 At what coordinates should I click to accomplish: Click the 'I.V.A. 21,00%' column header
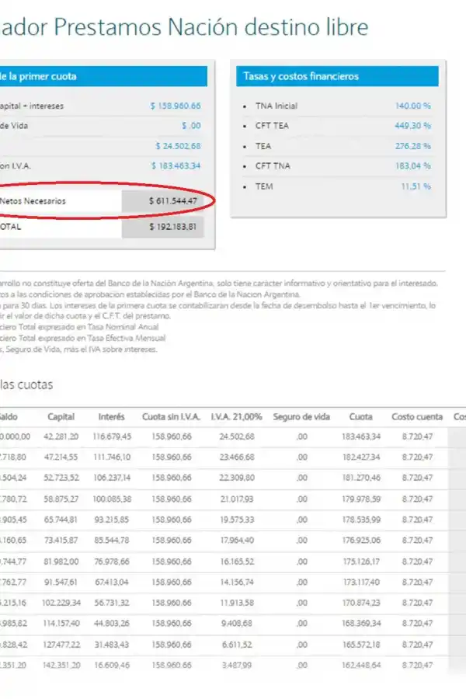[x=236, y=417]
